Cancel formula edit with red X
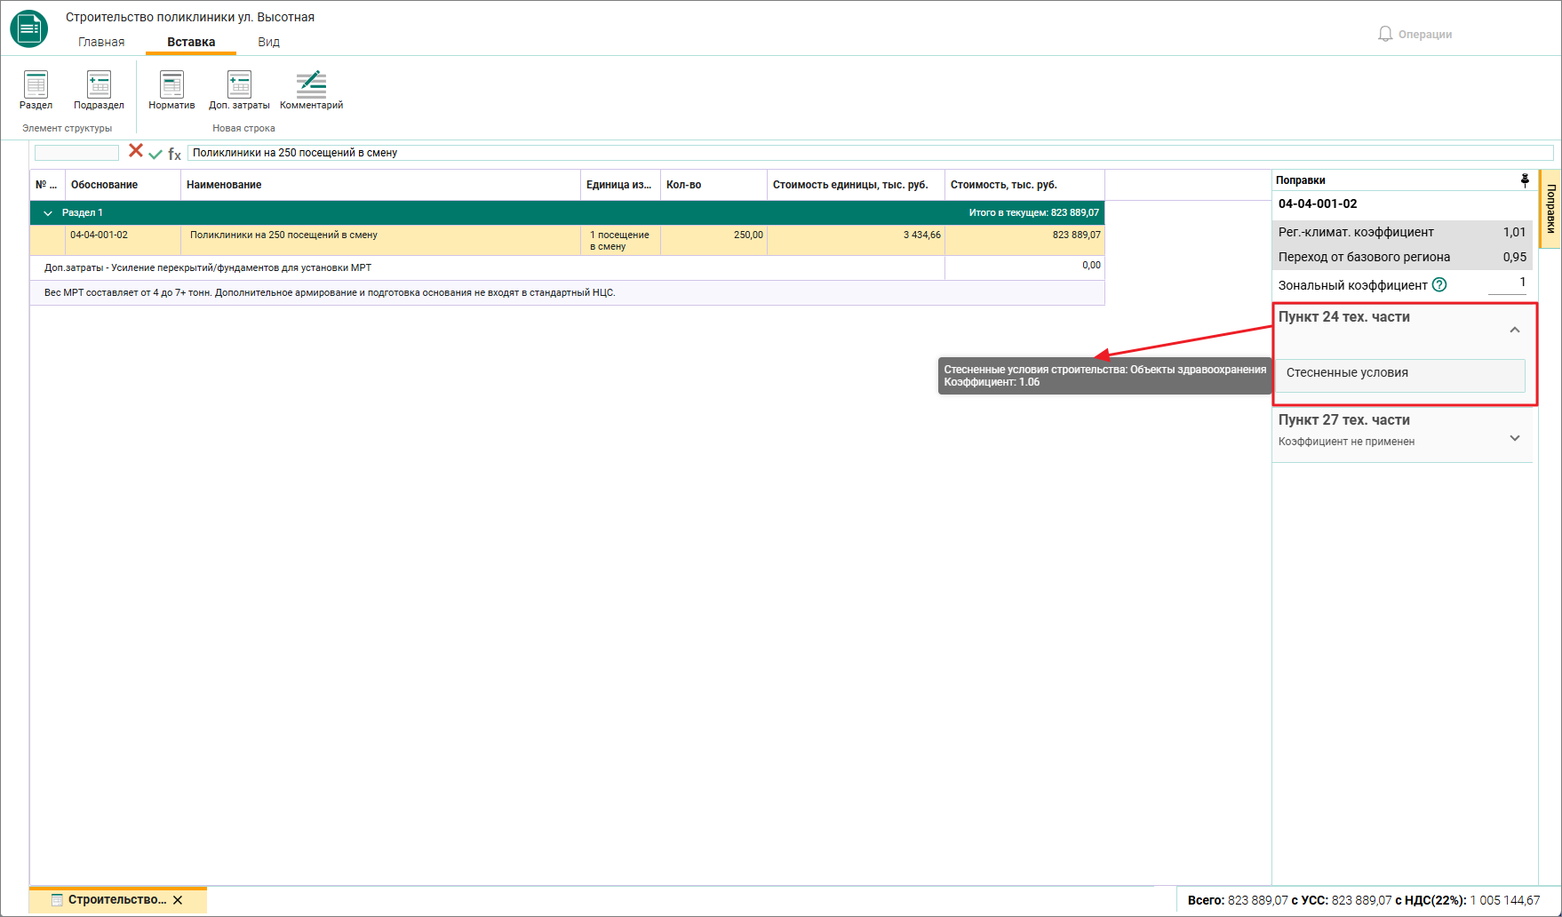This screenshot has width=1562, height=917. [x=136, y=151]
